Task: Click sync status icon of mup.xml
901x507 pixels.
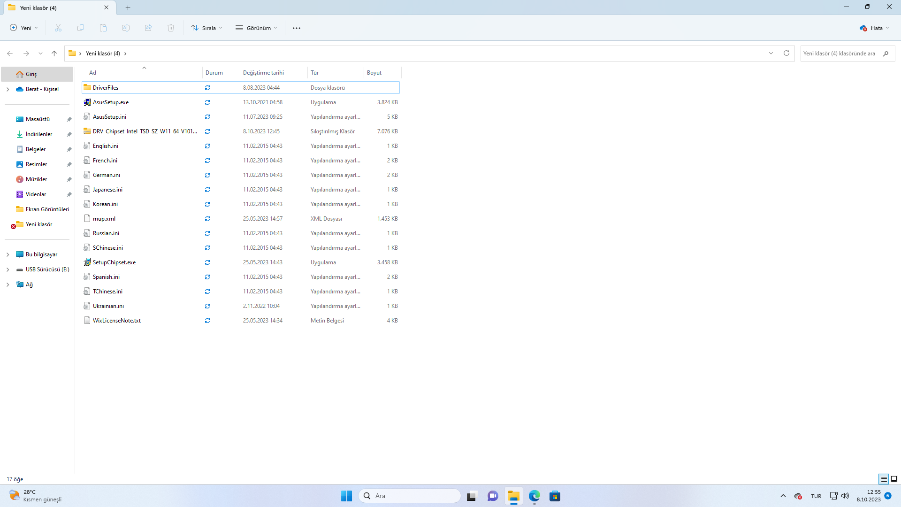Action: pyautogui.click(x=207, y=219)
